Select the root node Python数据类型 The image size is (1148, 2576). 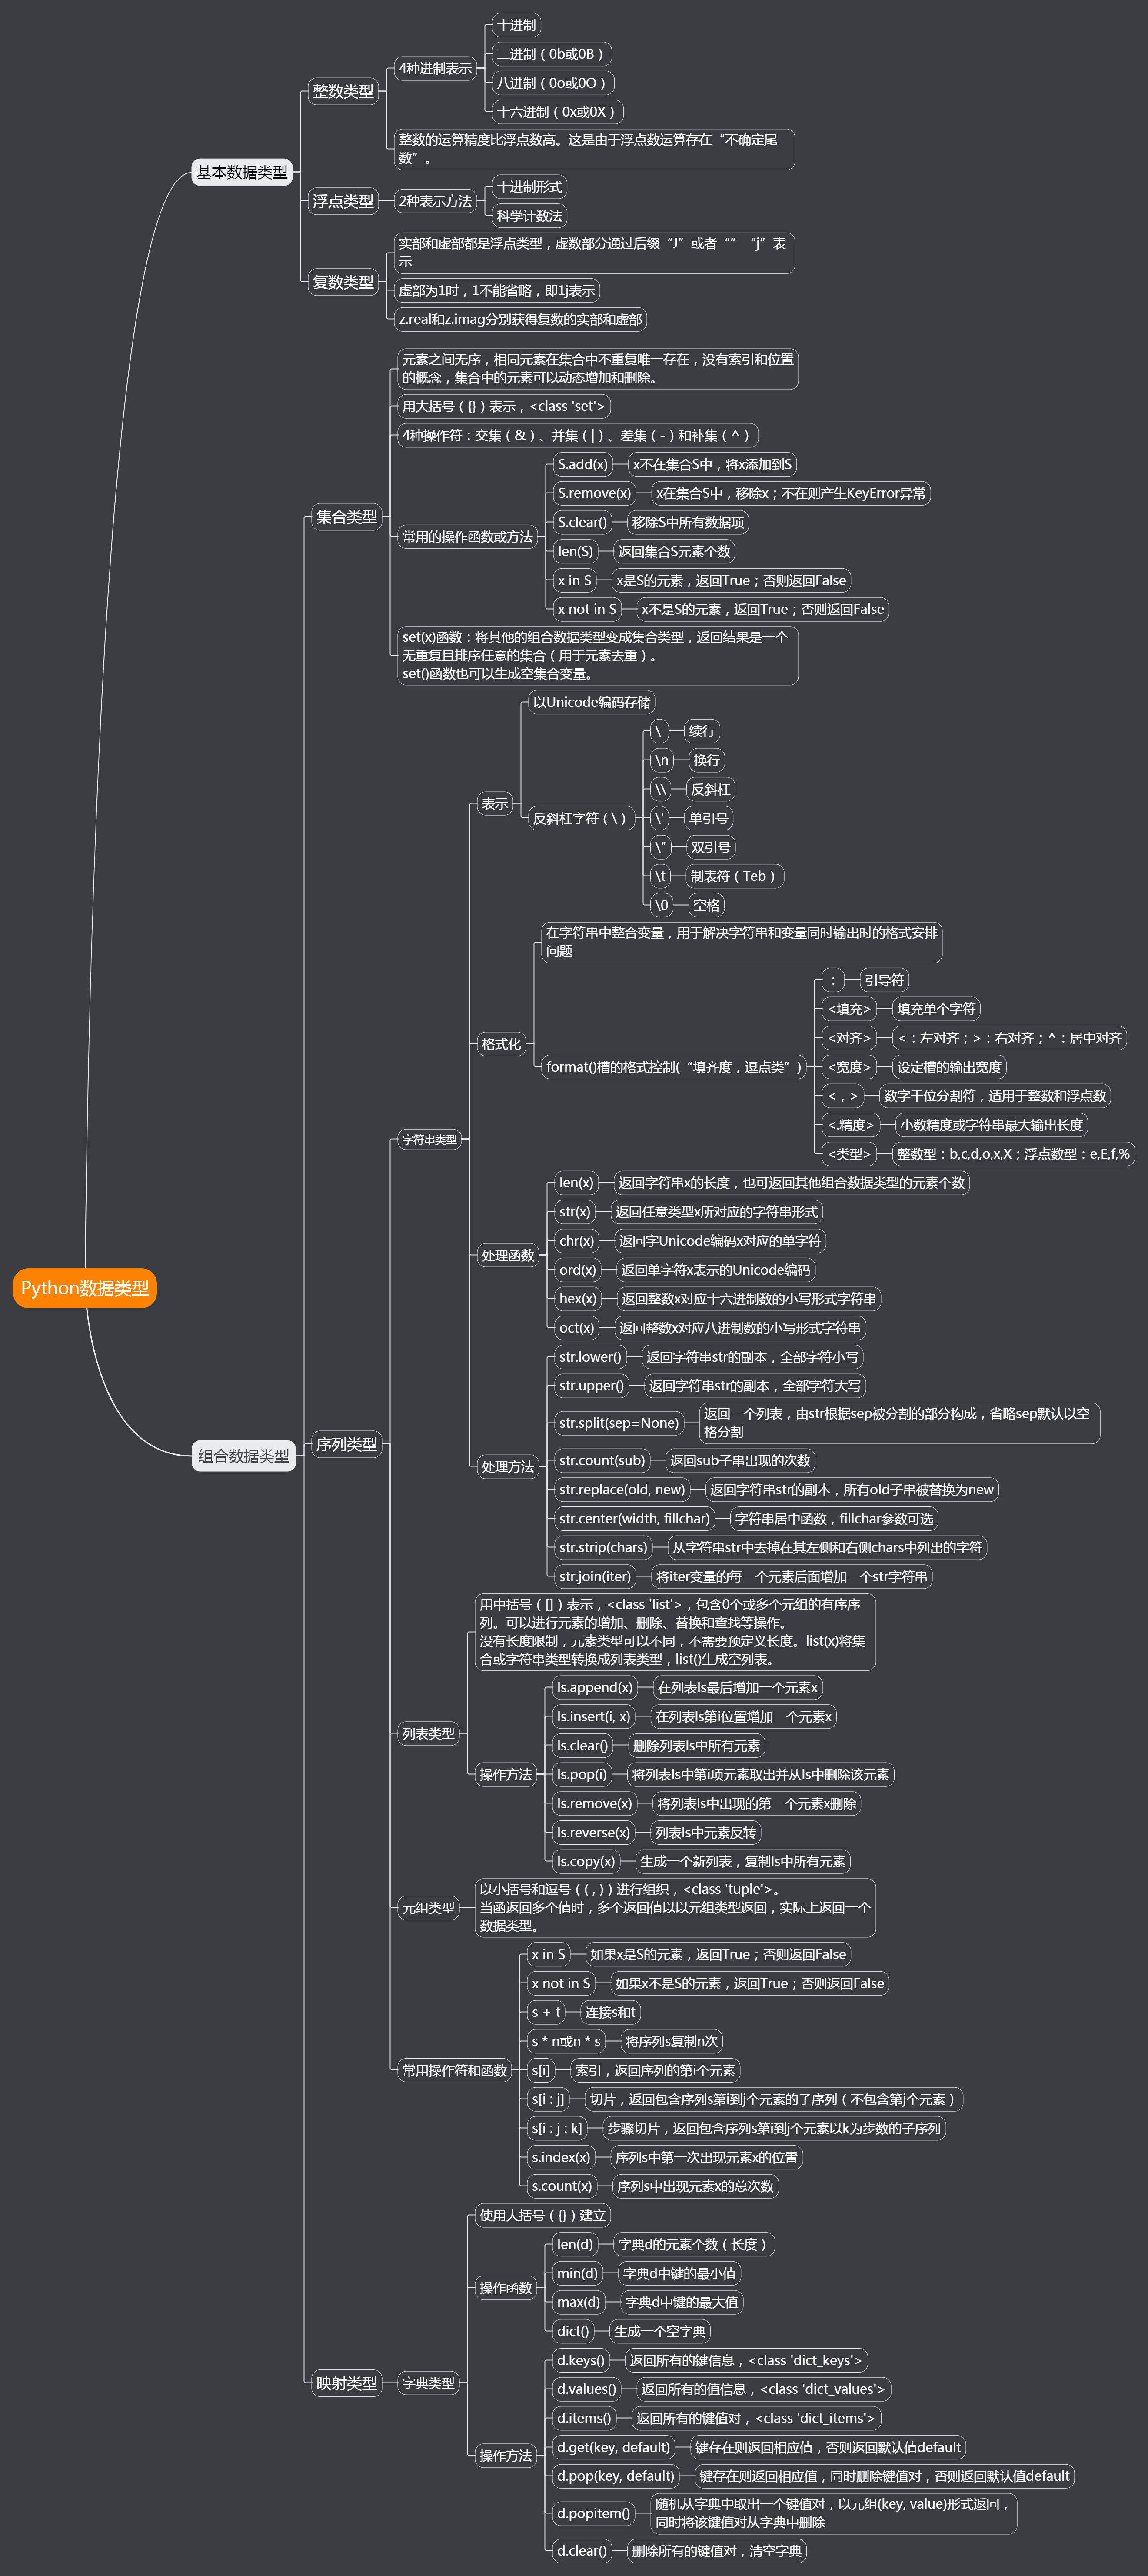[x=85, y=1288]
